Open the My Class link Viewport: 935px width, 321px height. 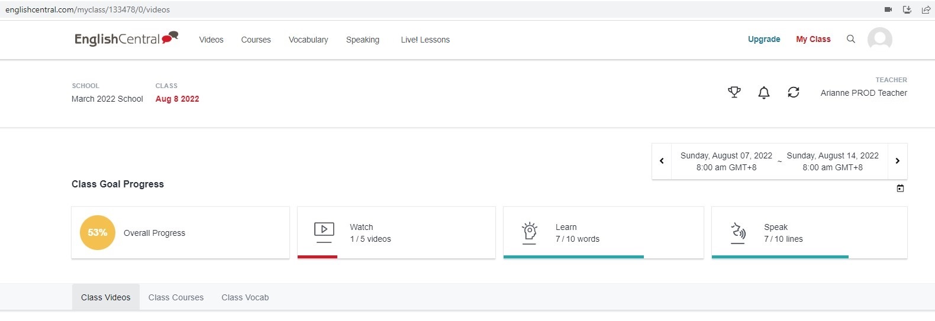[x=813, y=39]
